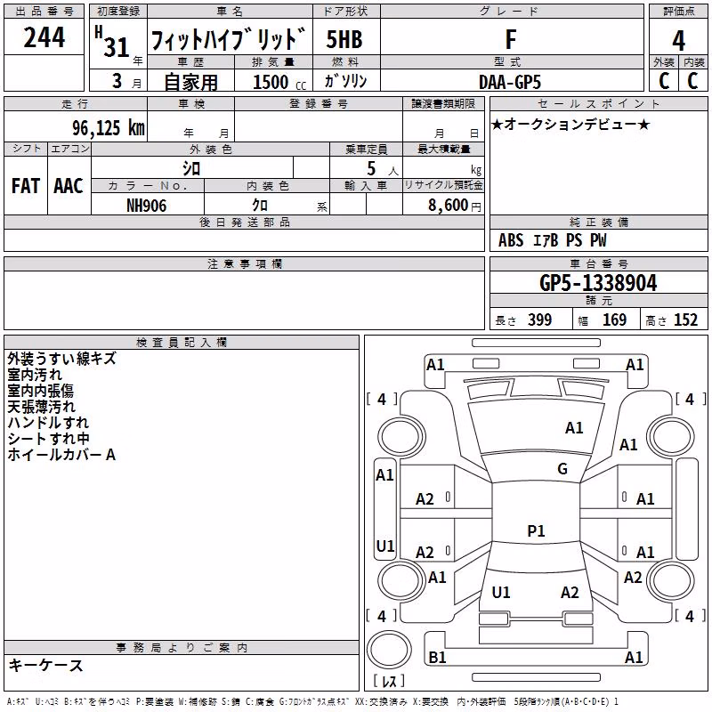Click fuel type ガソリン
The height and width of the screenshot is (712, 712).
(x=345, y=81)
